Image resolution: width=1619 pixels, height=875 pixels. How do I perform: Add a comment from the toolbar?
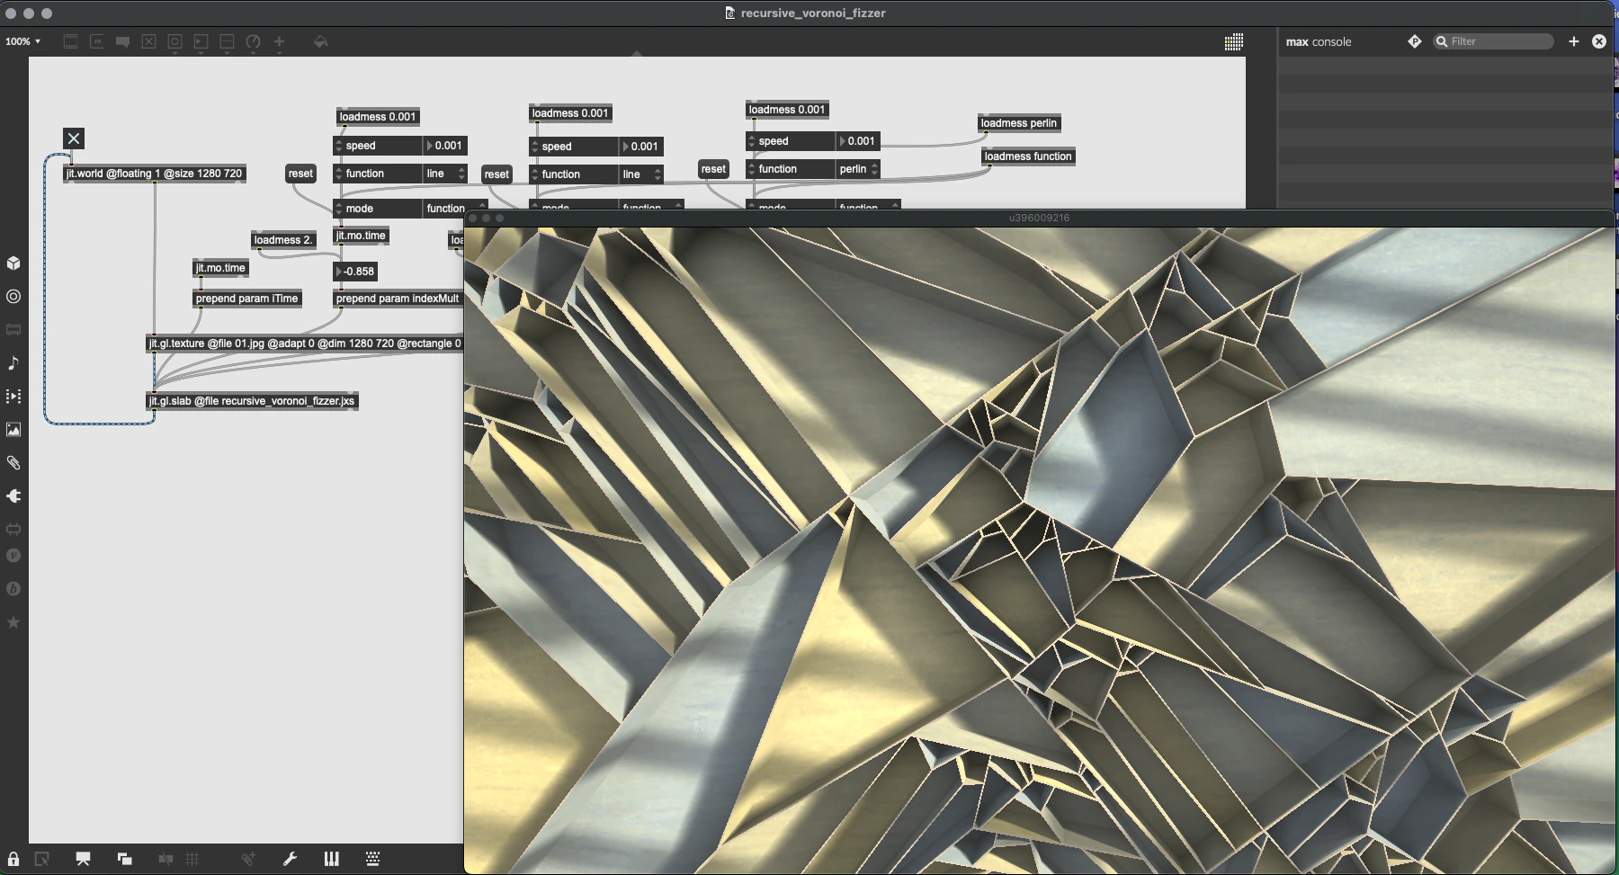pyautogui.click(x=122, y=41)
